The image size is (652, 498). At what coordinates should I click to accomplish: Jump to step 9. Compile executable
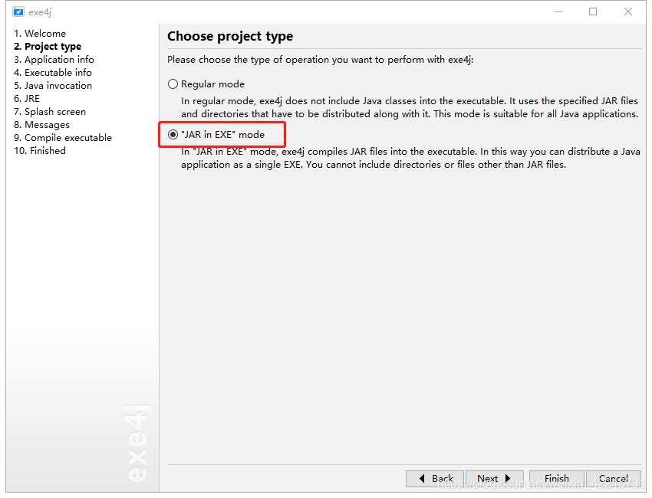[x=63, y=137]
